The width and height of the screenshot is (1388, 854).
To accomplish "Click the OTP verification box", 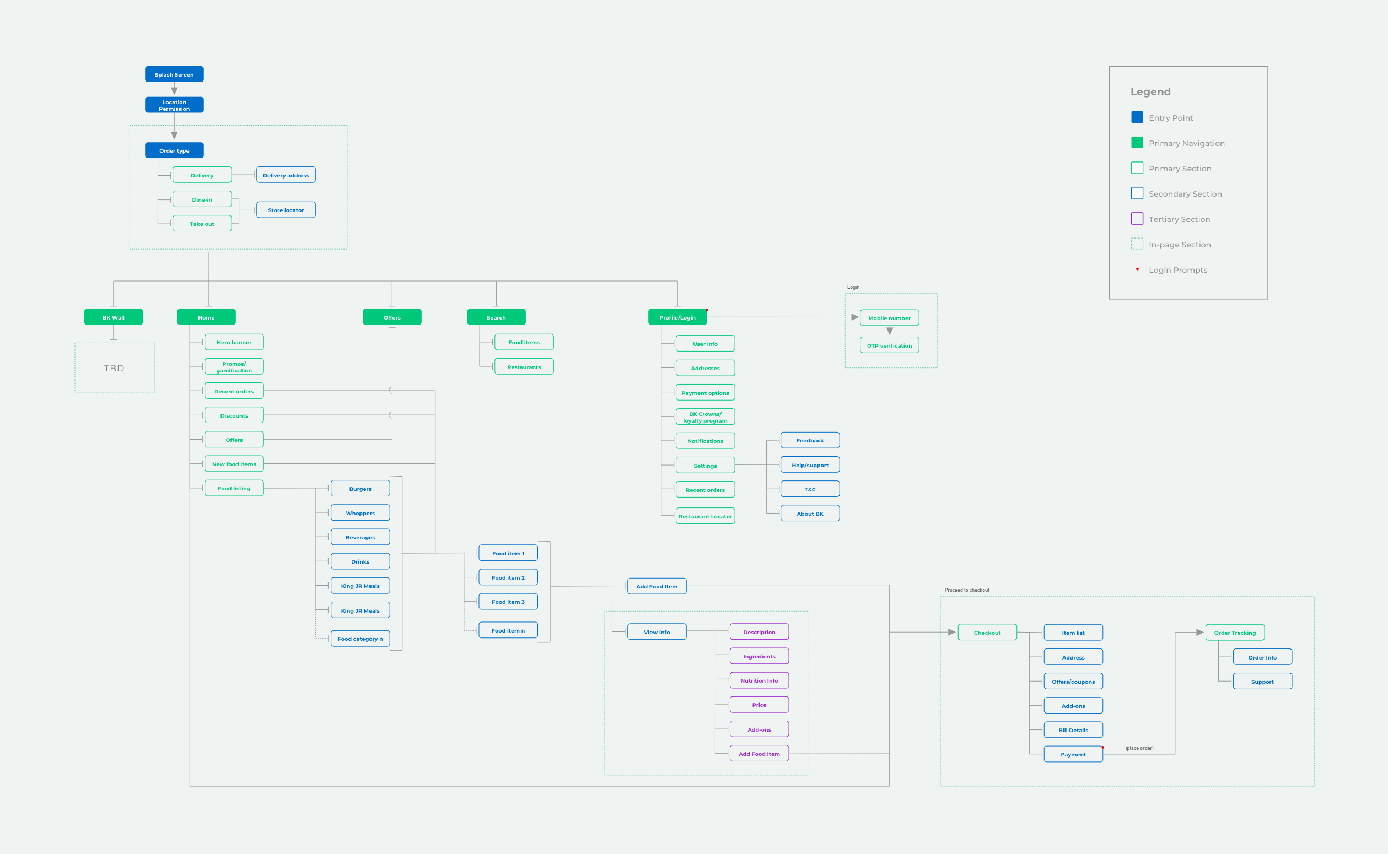I will (x=889, y=345).
